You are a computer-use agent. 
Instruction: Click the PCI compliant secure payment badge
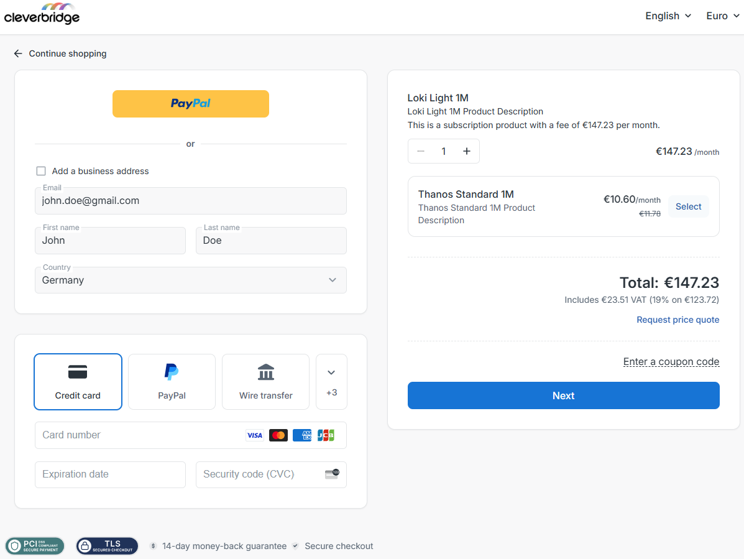click(x=35, y=546)
